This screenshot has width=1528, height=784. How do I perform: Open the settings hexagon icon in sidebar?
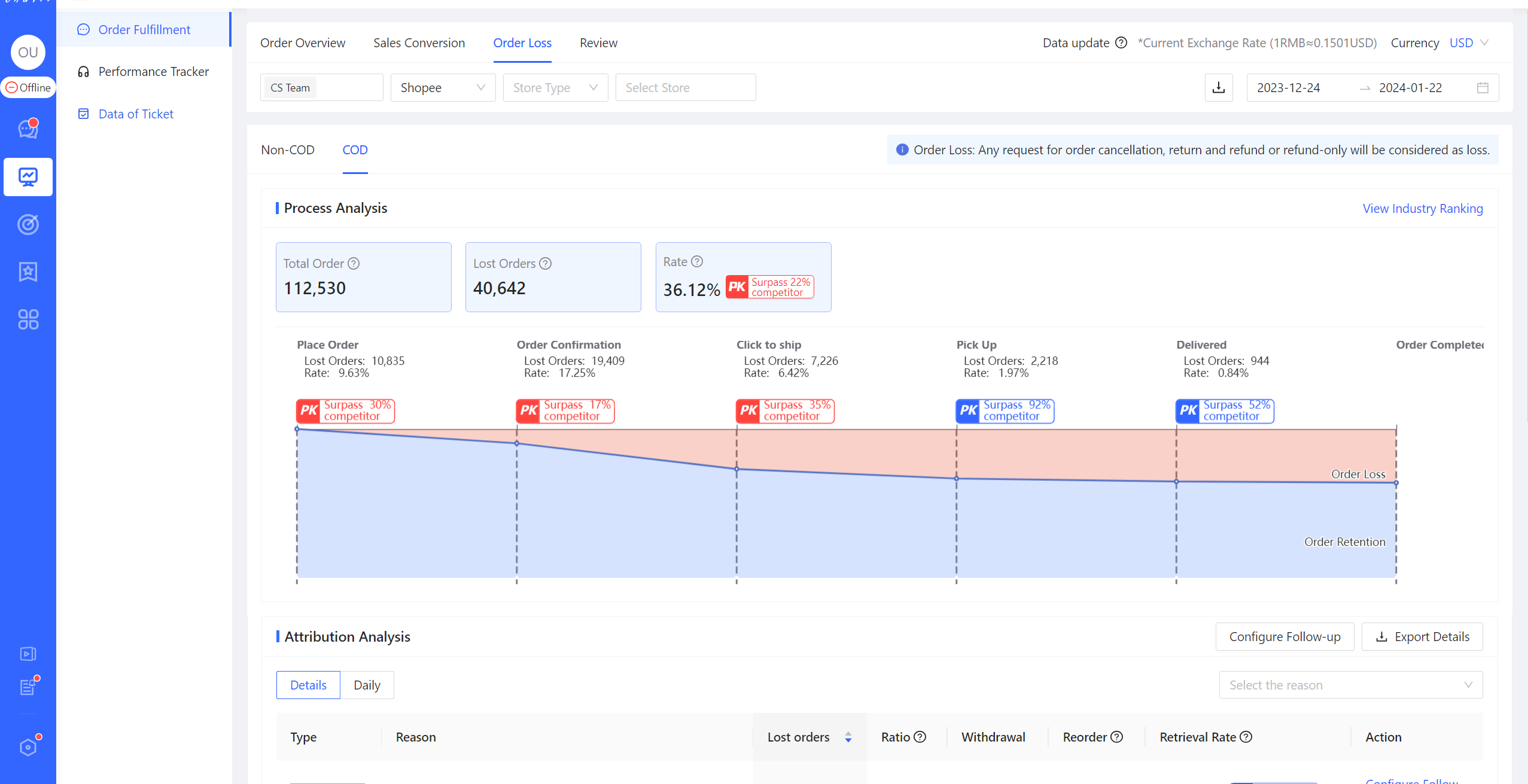tap(28, 746)
